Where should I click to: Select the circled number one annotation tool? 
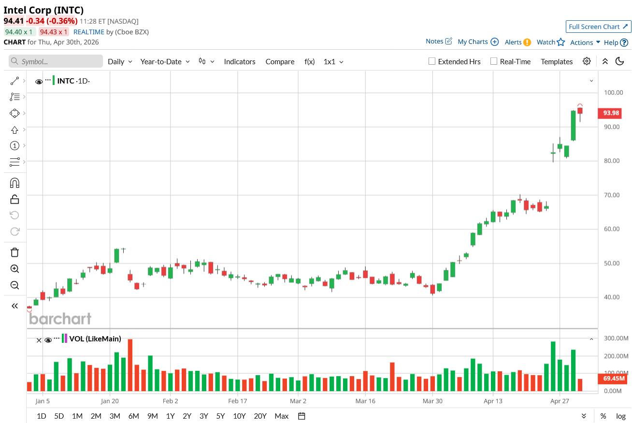pyautogui.click(x=14, y=145)
